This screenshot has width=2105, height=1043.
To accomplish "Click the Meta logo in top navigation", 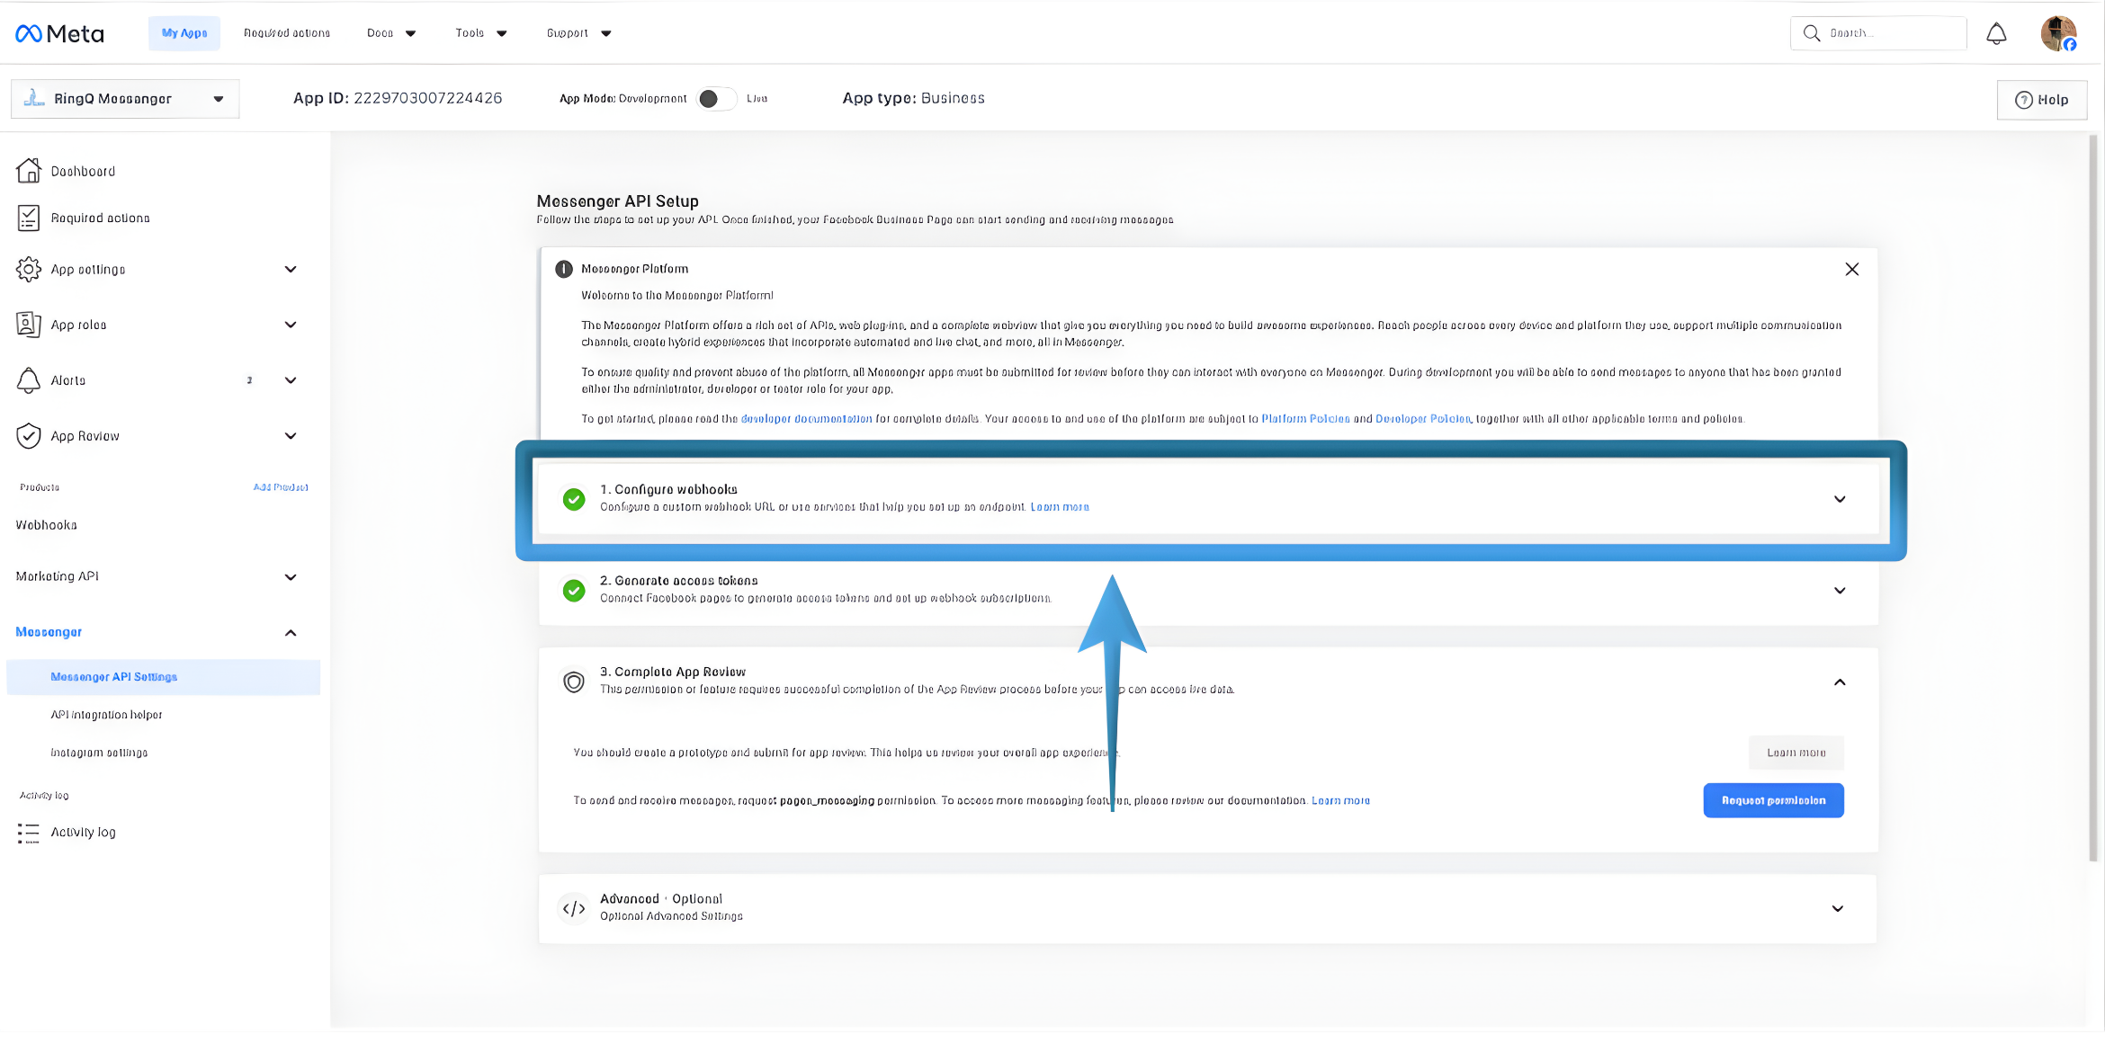I will pyautogui.click(x=59, y=32).
